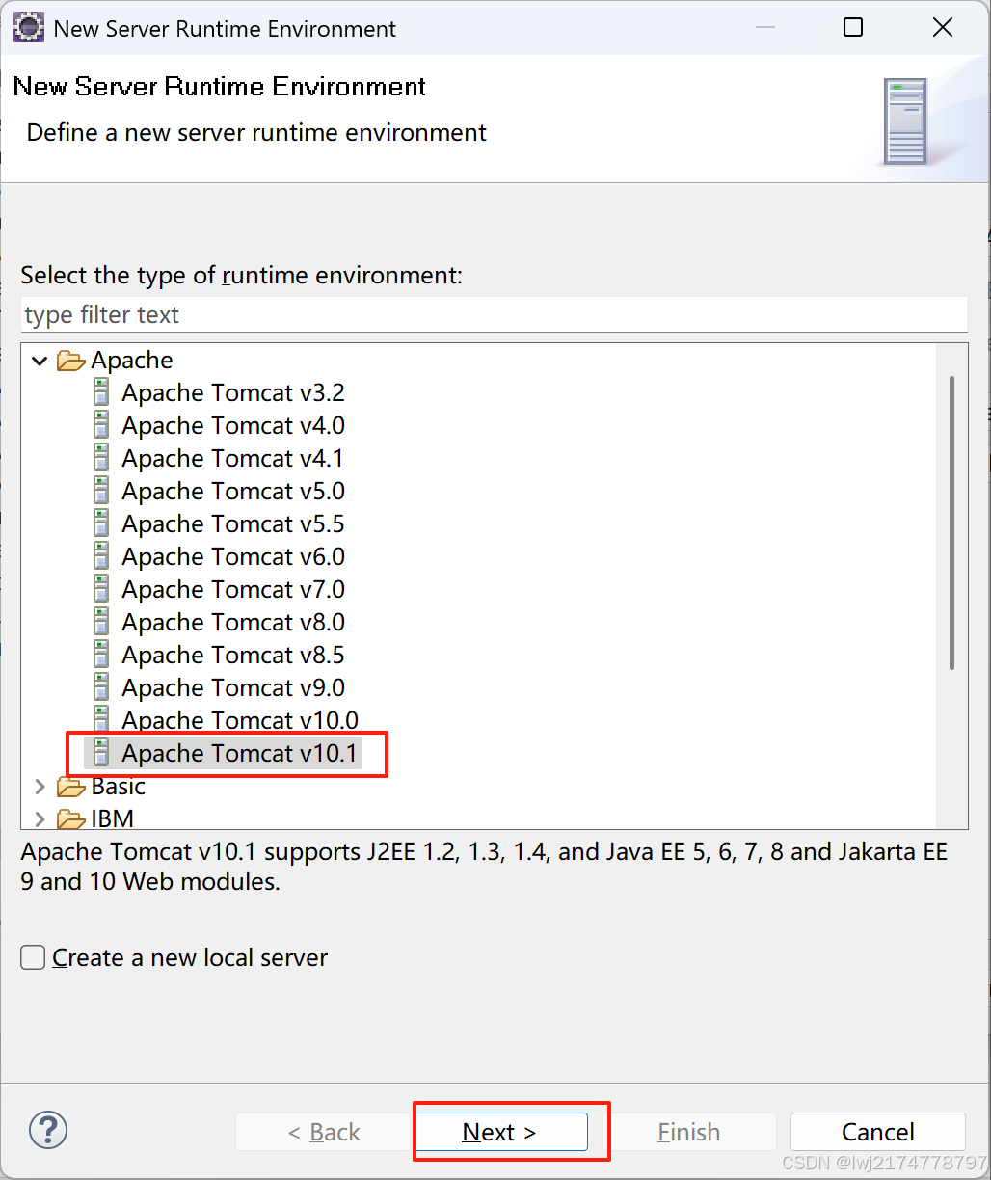Click the Apache Tomcat v9.0 server icon
The image size is (991, 1180).
pyautogui.click(x=101, y=687)
